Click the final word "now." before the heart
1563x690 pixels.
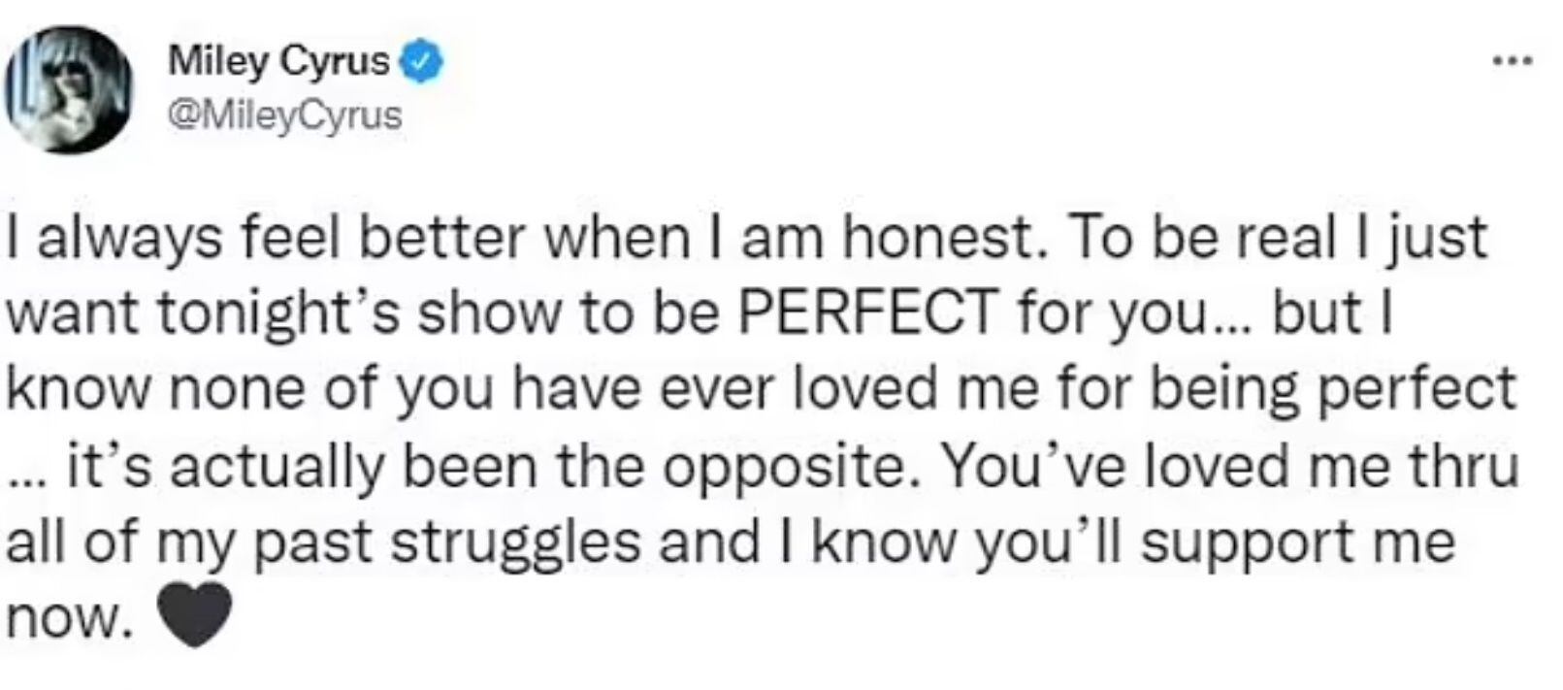(x=66, y=619)
